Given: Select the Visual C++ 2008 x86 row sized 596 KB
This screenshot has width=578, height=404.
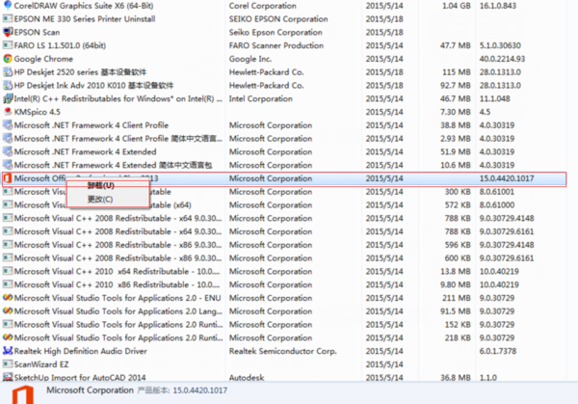Looking at the screenshot, I should [284, 245].
